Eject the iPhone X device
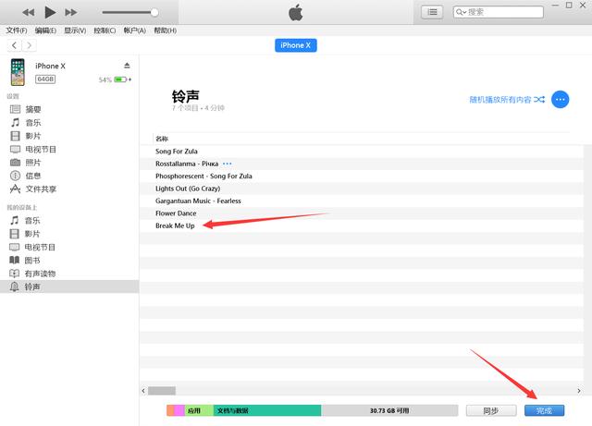The width and height of the screenshot is (592, 426). (x=127, y=66)
